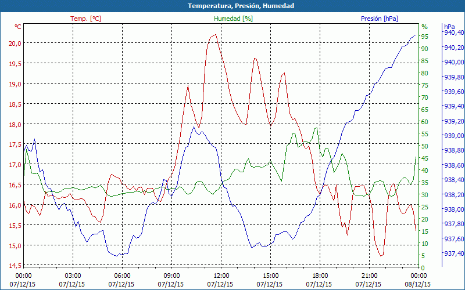The height and width of the screenshot is (290, 465).
Task: Click the red '°C' unit label
Action: pyautogui.click(x=18, y=27)
